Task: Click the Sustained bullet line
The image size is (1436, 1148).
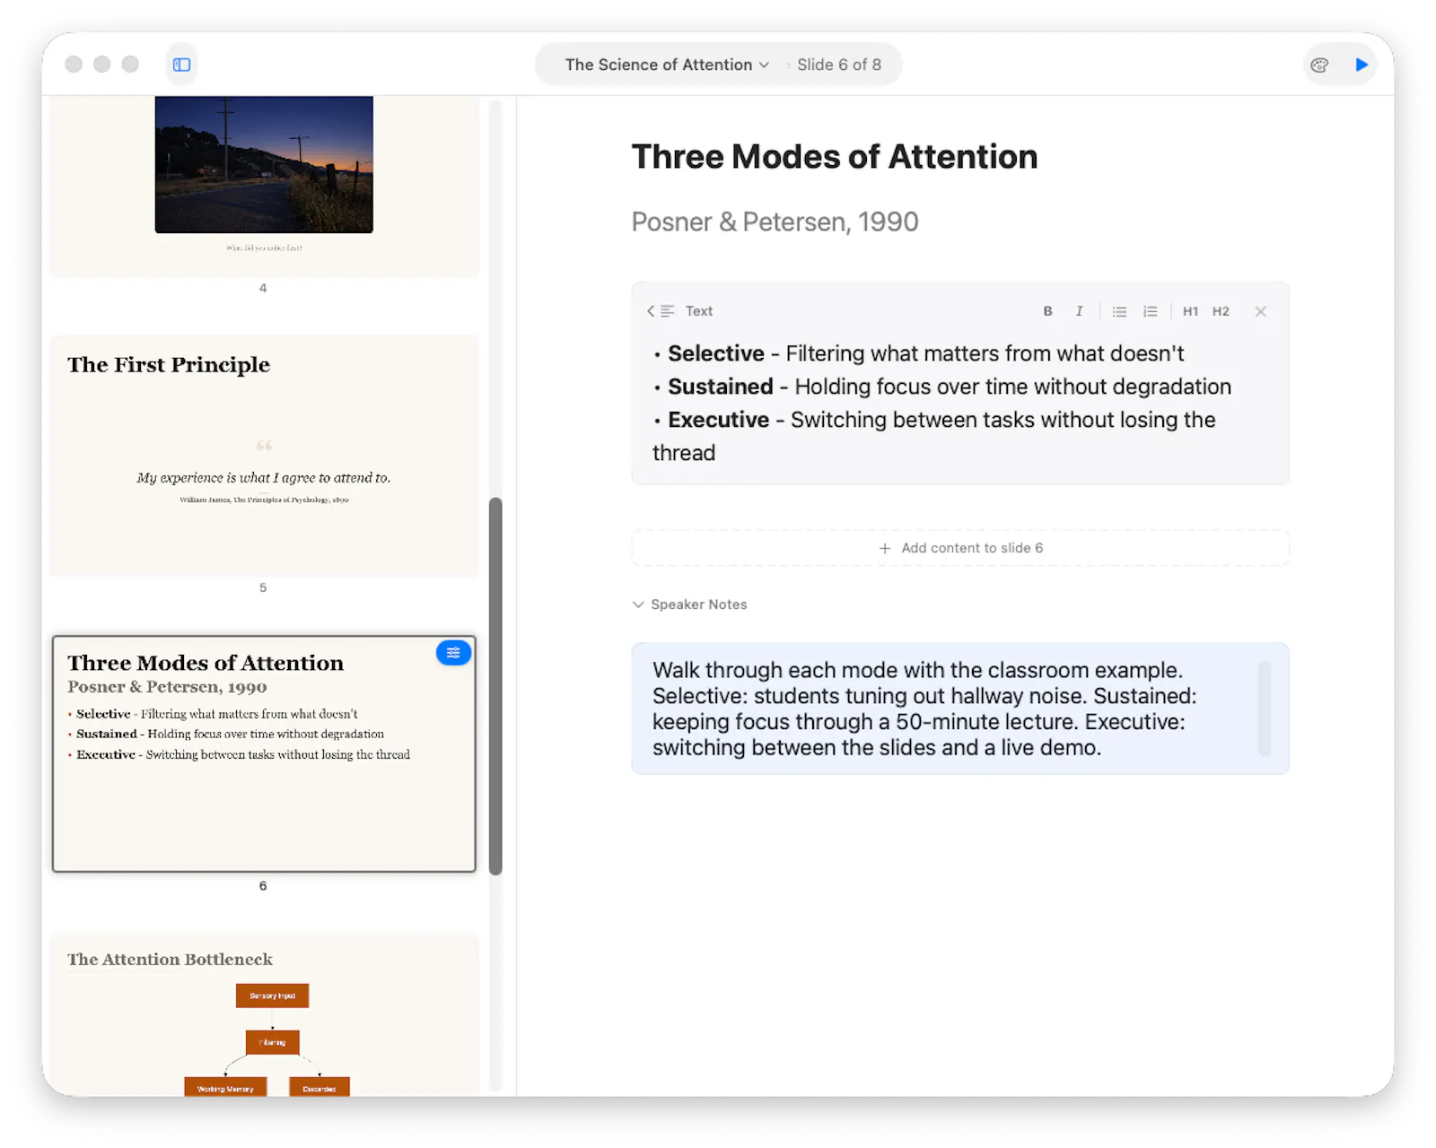Action: [941, 387]
